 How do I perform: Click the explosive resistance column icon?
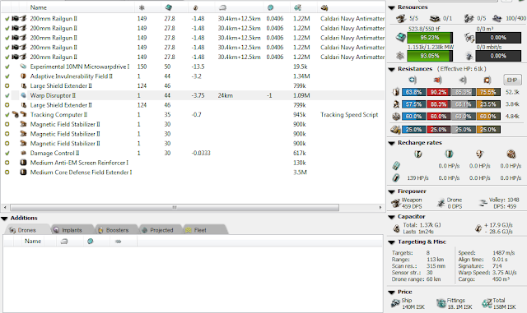pyautogui.click(x=487, y=80)
